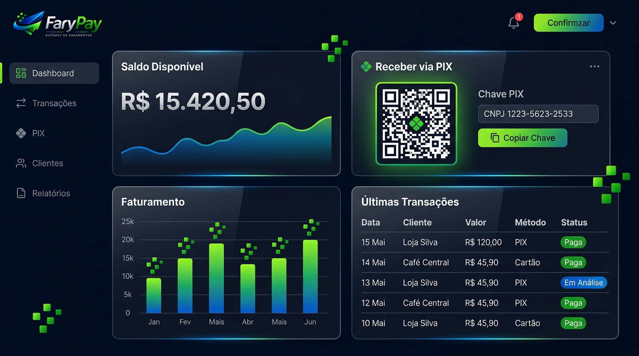Click the red notification count badge

[x=519, y=17]
